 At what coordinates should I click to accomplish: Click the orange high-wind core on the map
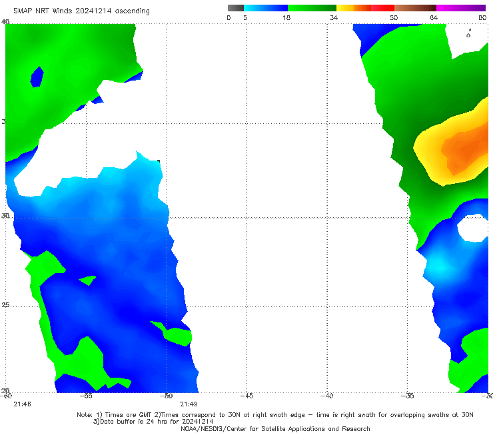465,149
